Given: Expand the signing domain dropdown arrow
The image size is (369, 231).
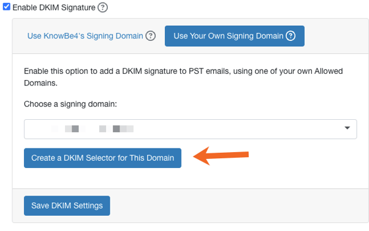Looking at the screenshot, I should (347, 128).
